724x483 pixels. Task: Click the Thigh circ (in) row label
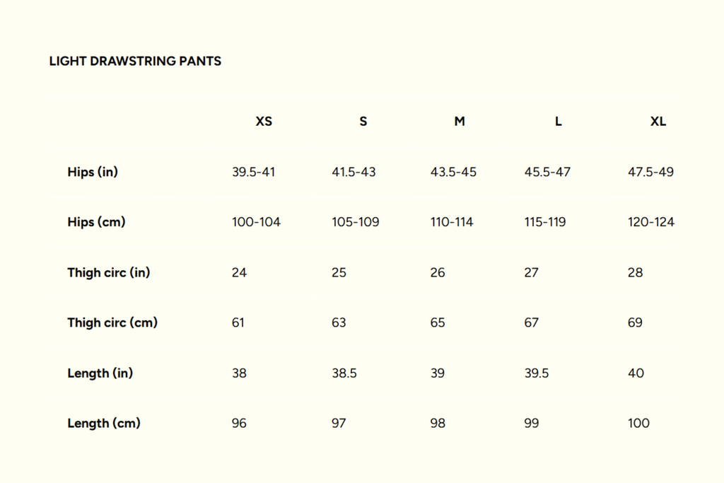[x=109, y=272]
